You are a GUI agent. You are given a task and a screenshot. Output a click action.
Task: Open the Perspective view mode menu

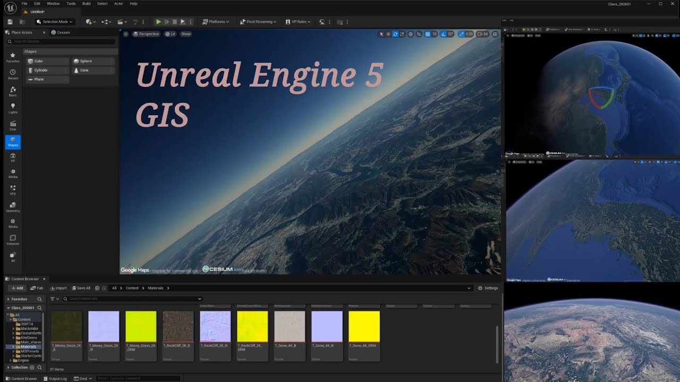[x=146, y=34]
